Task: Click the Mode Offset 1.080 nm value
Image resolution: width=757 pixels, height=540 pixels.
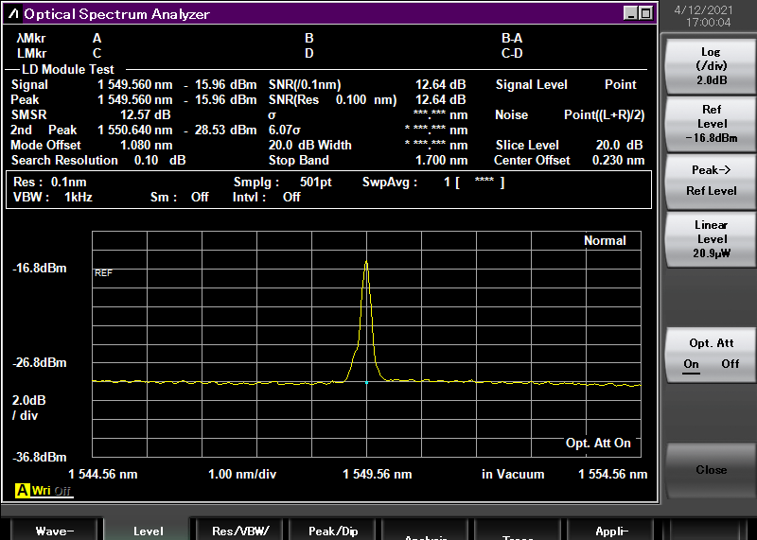Action: point(146,146)
